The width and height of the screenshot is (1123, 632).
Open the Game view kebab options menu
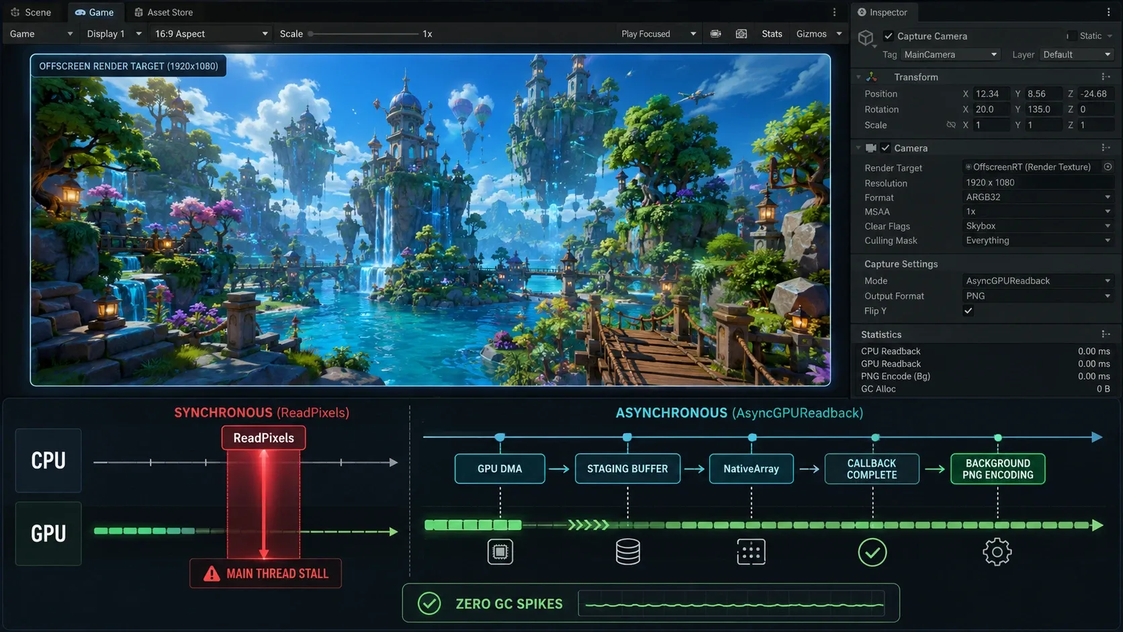[x=835, y=12]
